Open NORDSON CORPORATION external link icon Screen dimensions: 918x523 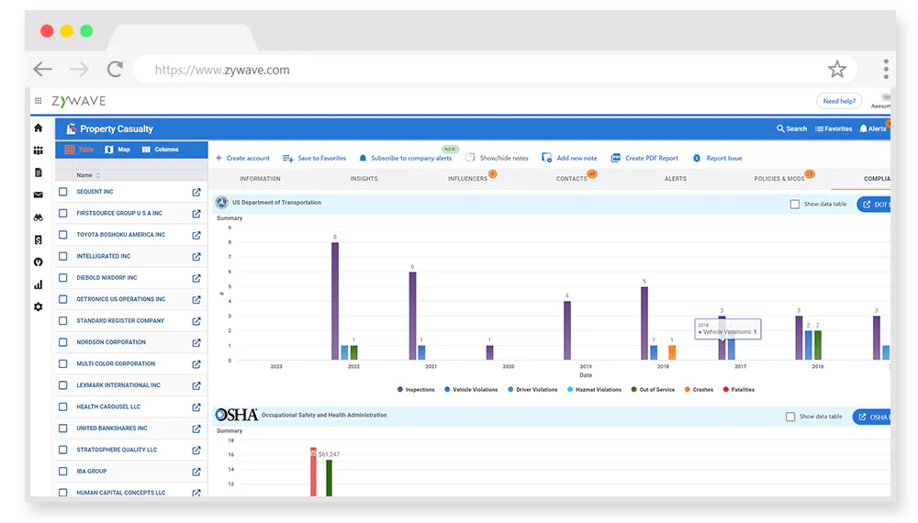tap(196, 343)
